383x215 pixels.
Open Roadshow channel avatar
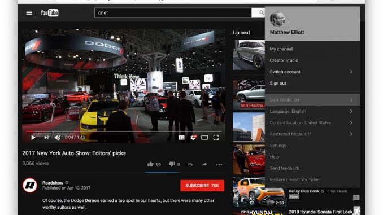tap(30, 186)
